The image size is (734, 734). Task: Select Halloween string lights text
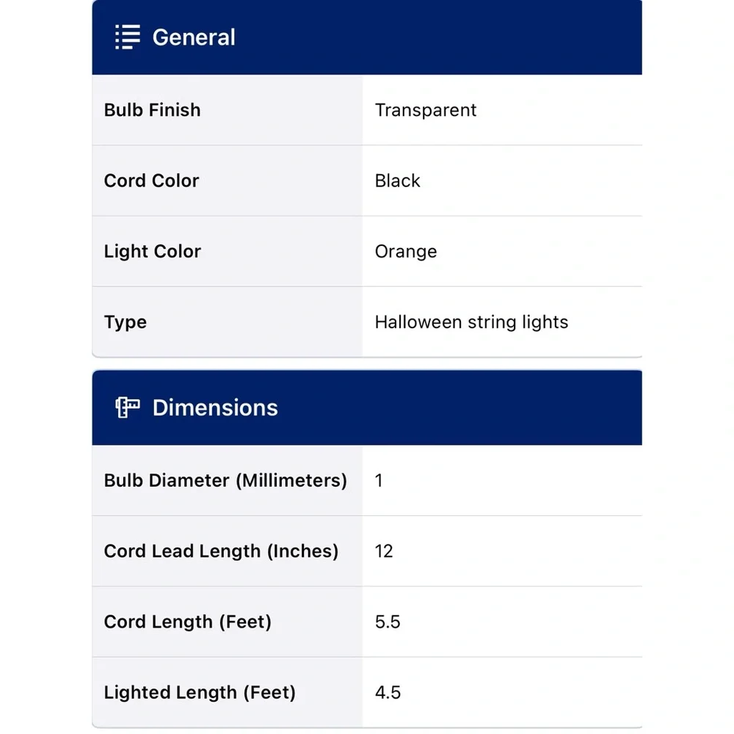pos(471,322)
